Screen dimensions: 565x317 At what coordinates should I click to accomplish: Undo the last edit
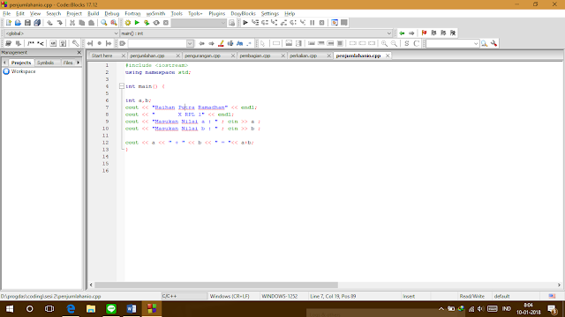pyautogui.click(x=49, y=23)
